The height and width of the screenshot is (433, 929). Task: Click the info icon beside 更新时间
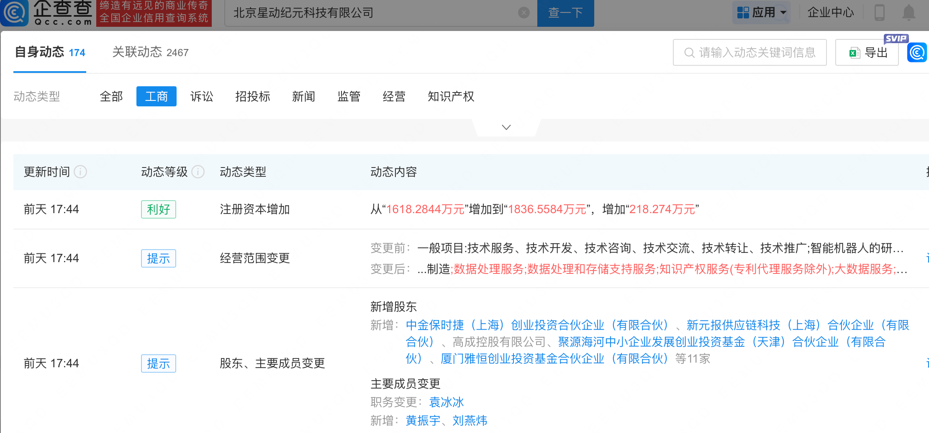(80, 172)
